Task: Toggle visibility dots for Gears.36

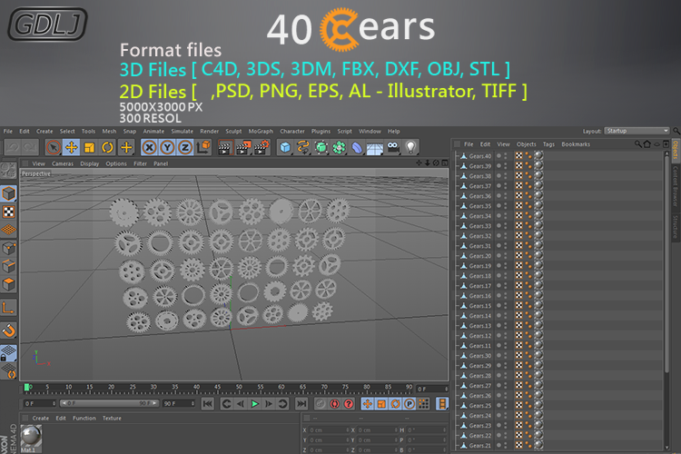Action: tap(506, 196)
